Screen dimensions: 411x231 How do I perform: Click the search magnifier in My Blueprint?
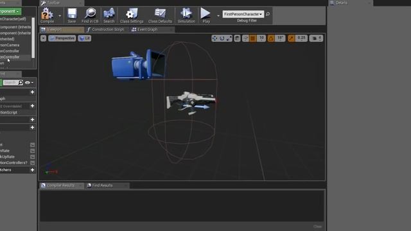tap(21, 83)
